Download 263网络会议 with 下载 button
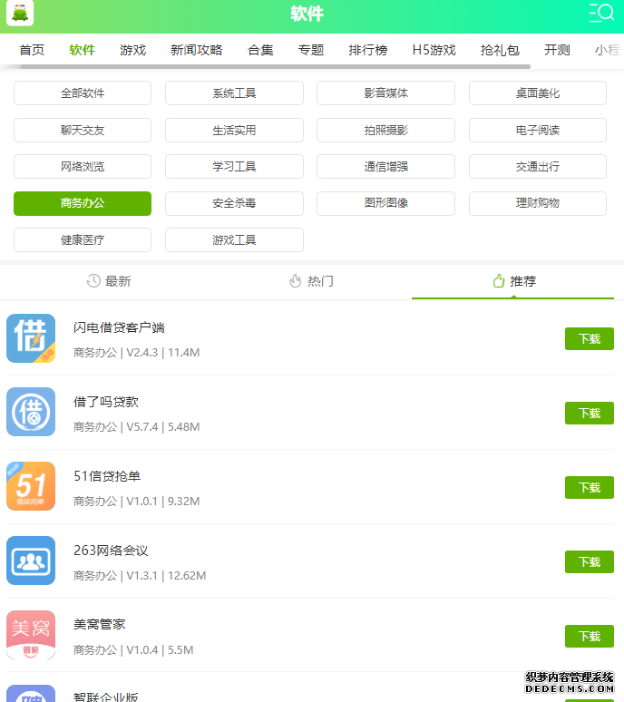624x702 pixels. (x=590, y=561)
